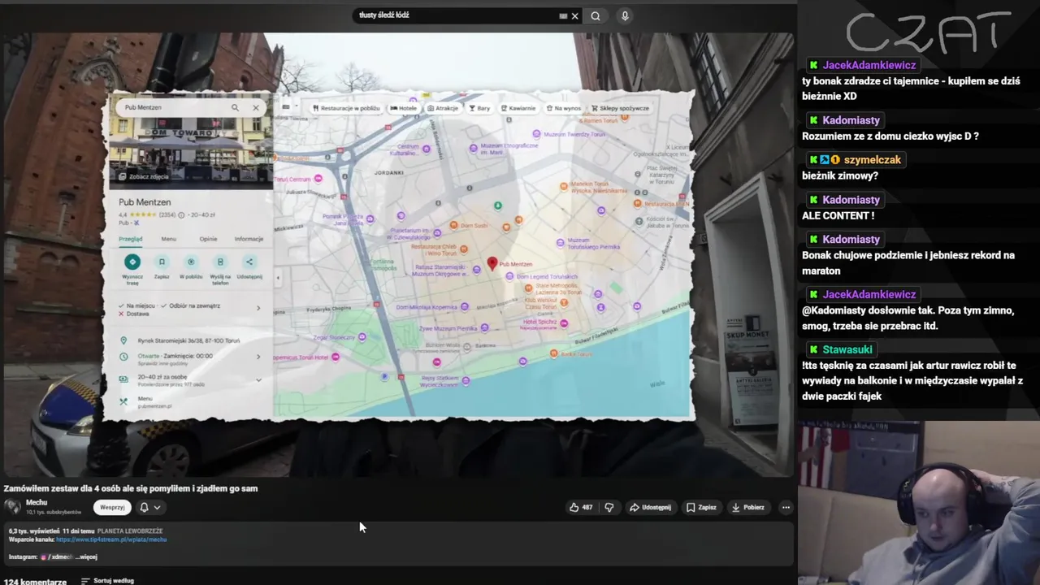Expand description with '...więcej'
Image resolution: width=1040 pixels, height=585 pixels.
point(86,557)
